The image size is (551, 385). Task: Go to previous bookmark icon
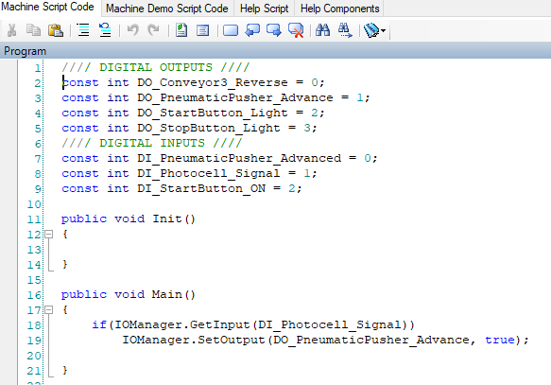(252, 30)
